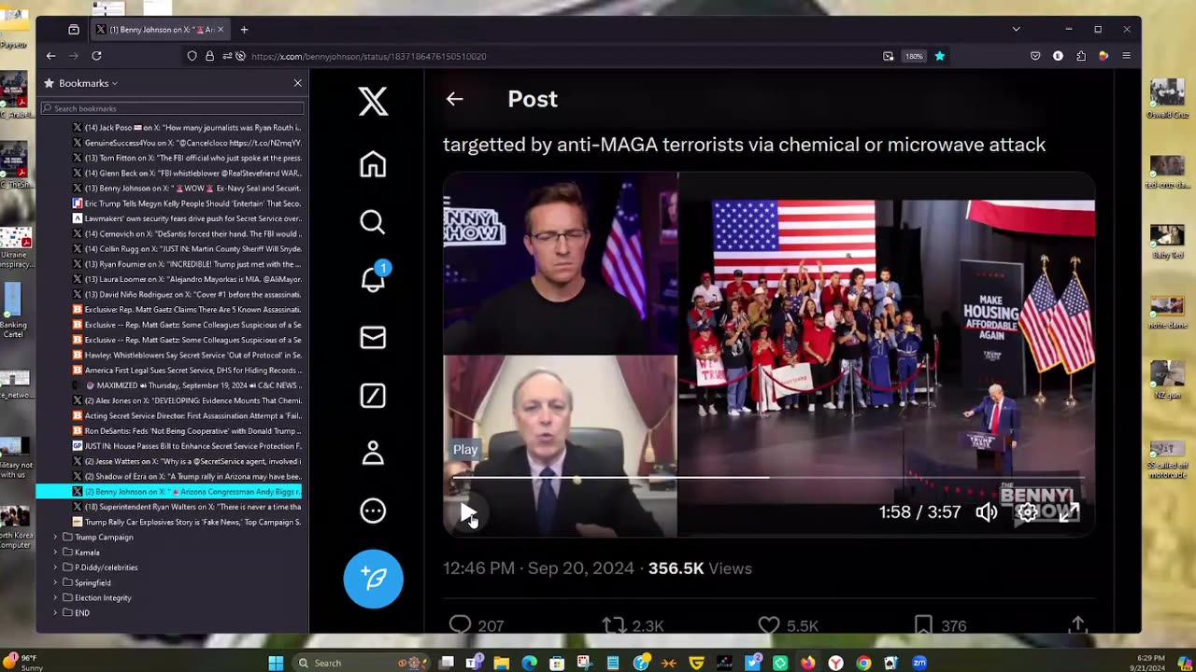Enter fullscreen video mode

[1069, 511]
